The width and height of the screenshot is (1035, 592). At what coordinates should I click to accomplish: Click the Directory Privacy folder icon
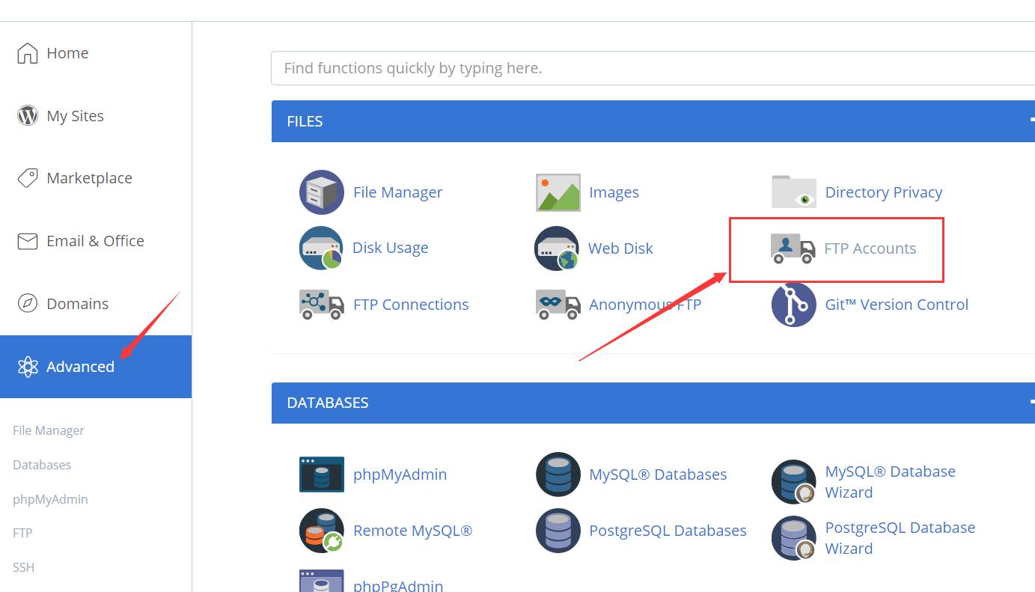click(x=793, y=192)
